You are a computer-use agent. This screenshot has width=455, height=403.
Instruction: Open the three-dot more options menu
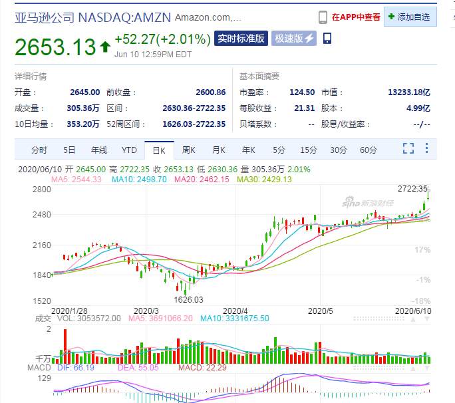pyautogui.click(x=426, y=148)
